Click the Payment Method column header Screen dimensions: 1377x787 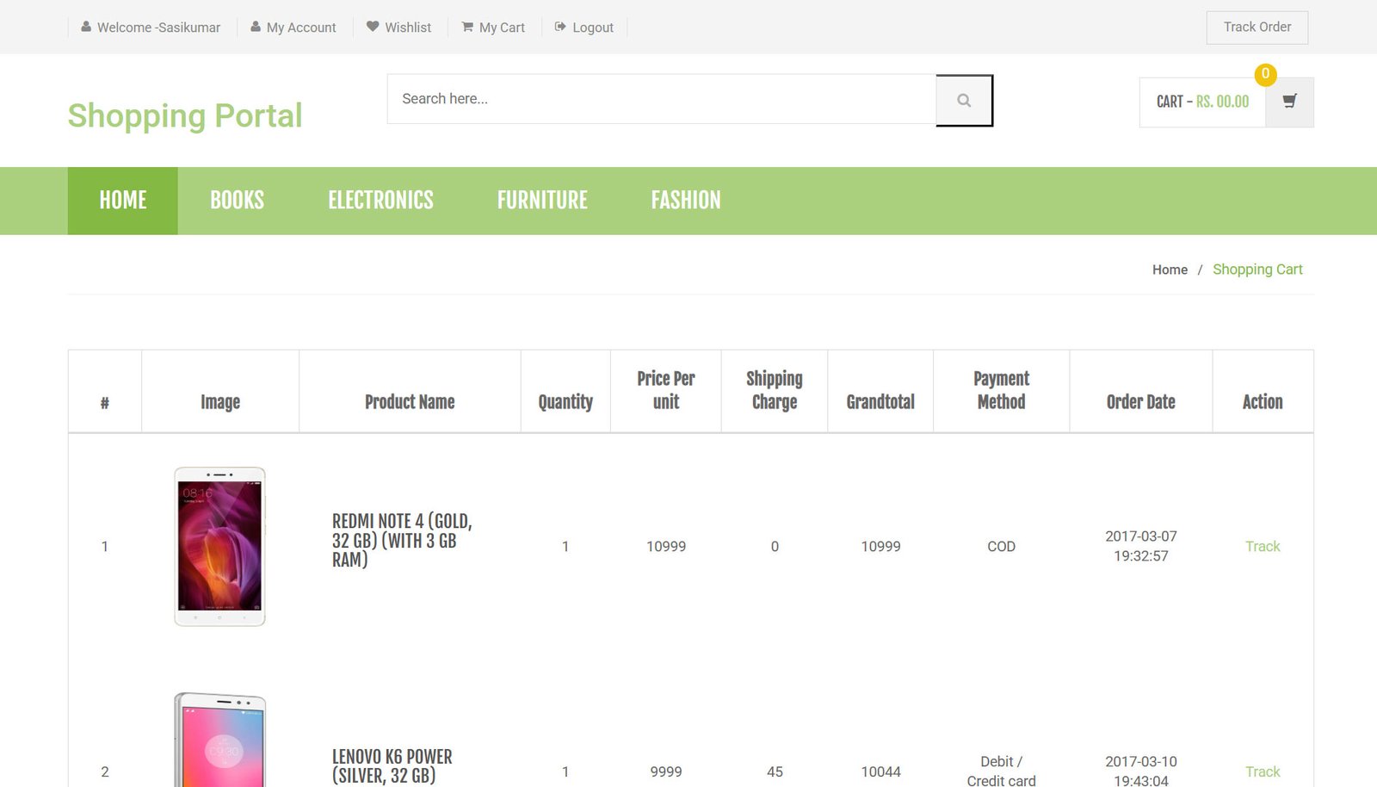1002,390
